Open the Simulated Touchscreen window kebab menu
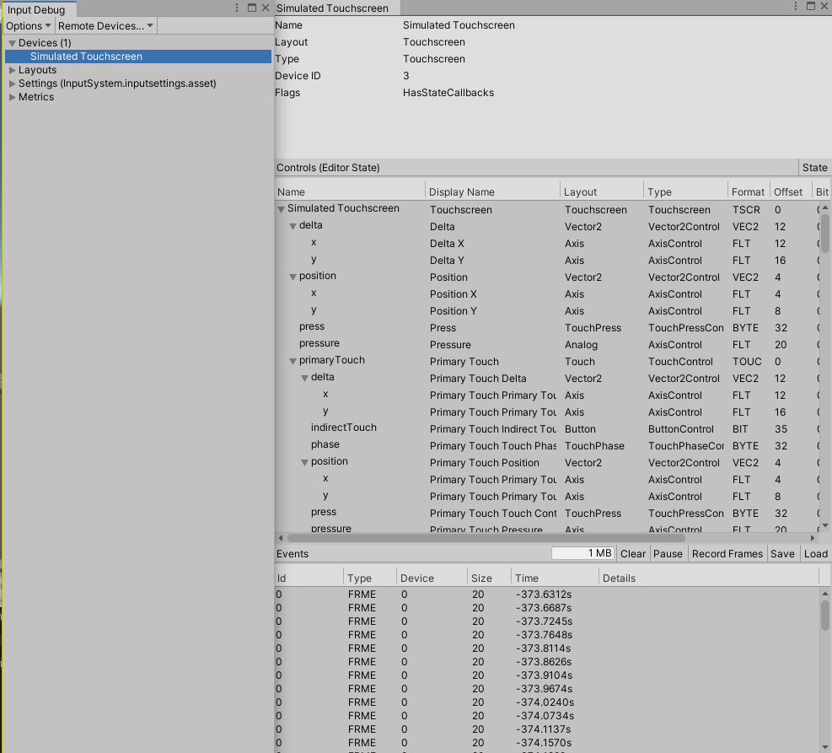 click(x=796, y=6)
